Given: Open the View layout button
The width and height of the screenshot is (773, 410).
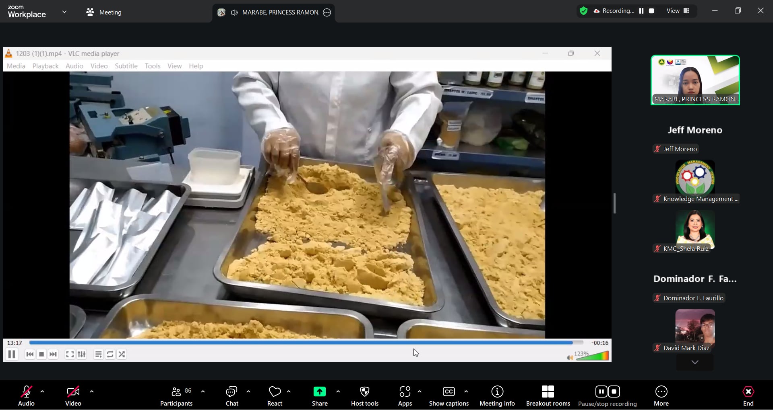Looking at the screenshot, I should (678, 11).
